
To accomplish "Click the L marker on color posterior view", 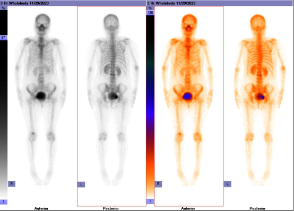I will tap(228, 184).
